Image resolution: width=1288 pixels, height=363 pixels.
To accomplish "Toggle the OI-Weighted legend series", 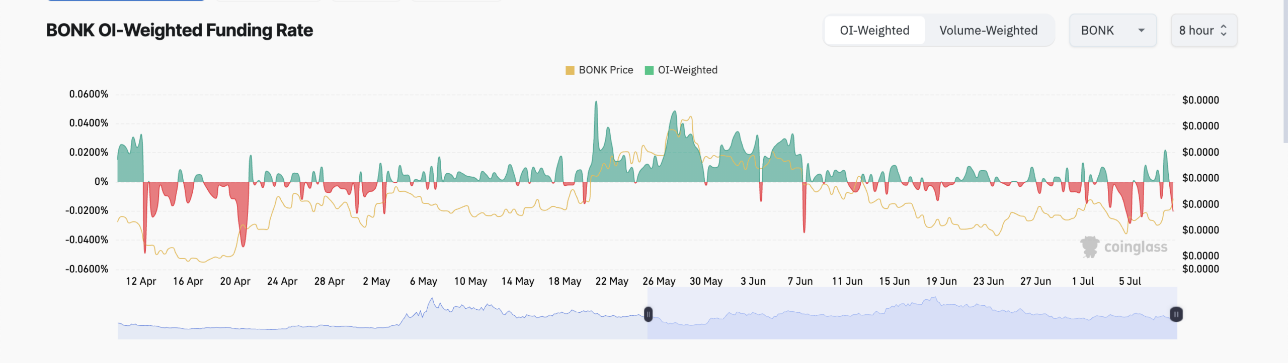I will tap(681, 70).
